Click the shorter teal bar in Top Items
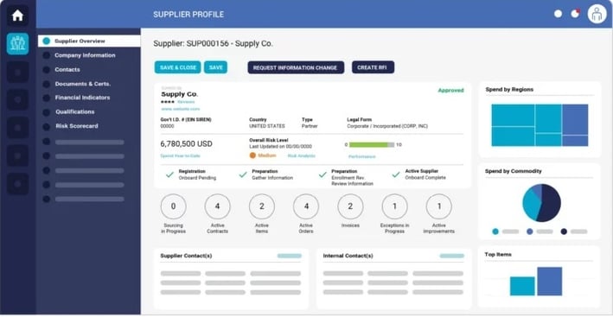The width and height of the screenshot is (613, 317). (x=522, y=286)
